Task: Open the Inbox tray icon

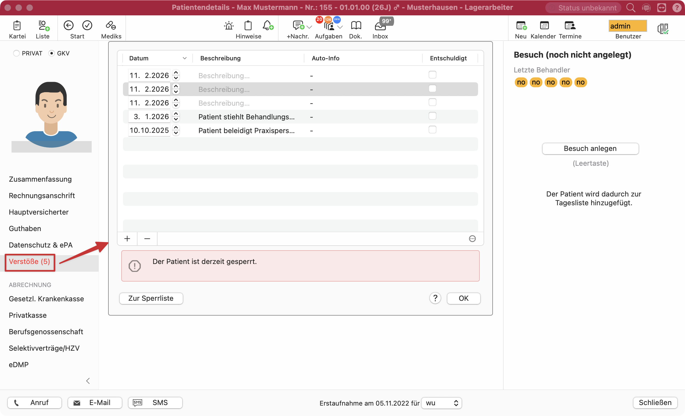Action: click(x=380, y=26)
